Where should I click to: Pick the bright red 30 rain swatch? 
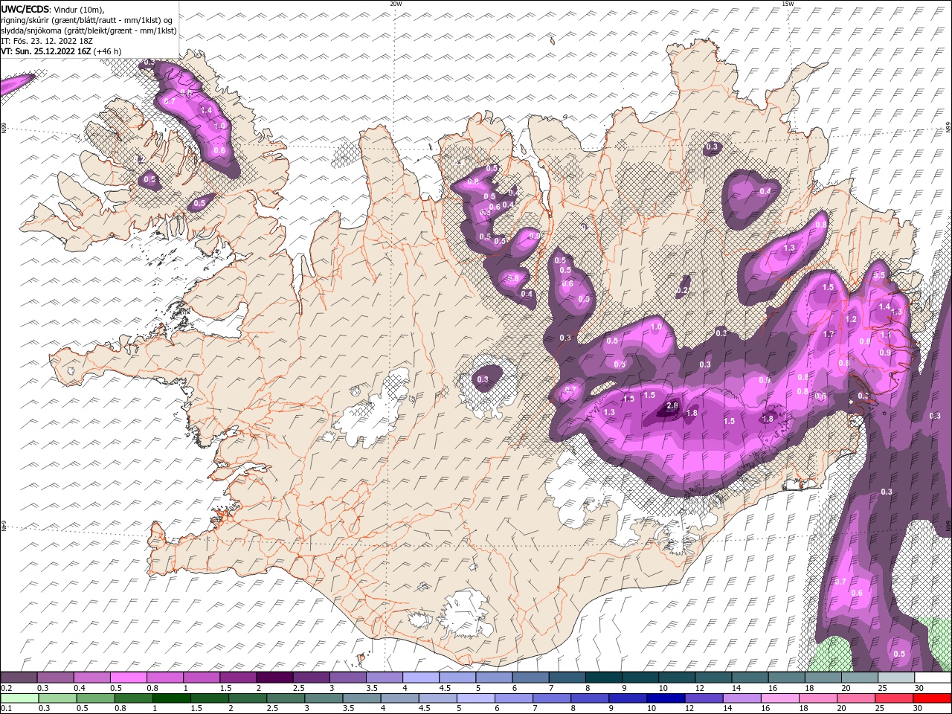coord(933,698)
